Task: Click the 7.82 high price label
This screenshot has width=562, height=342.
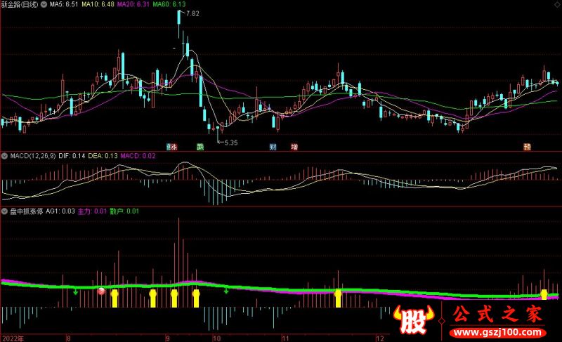Action: click(x=192, y=13)
